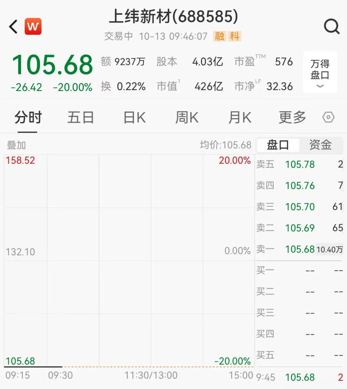
Task: Open the 更多 chart period menu
Action: pyautogui.click(x=292, y=117)
